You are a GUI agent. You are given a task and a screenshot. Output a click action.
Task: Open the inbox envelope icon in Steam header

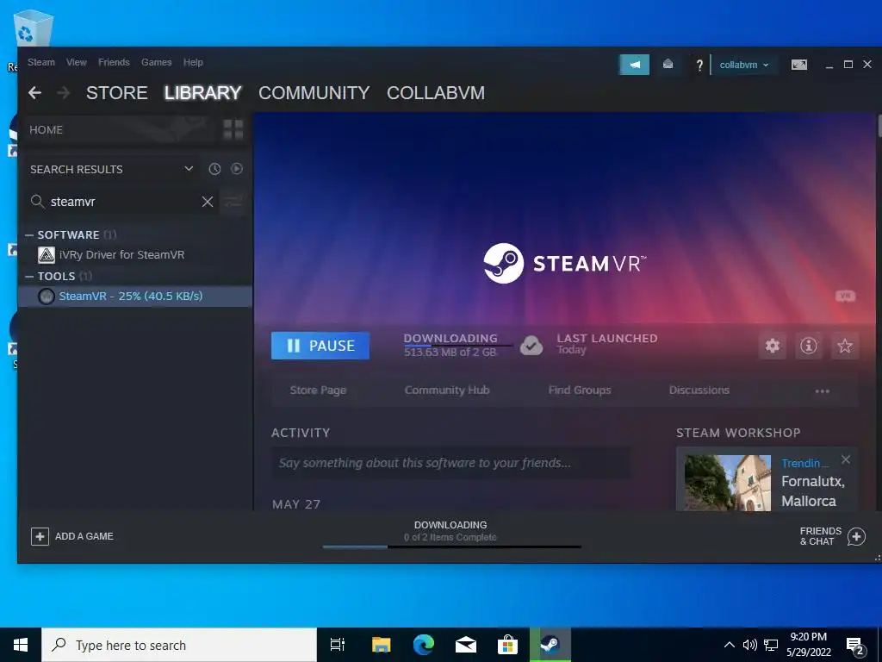[668, 64]
